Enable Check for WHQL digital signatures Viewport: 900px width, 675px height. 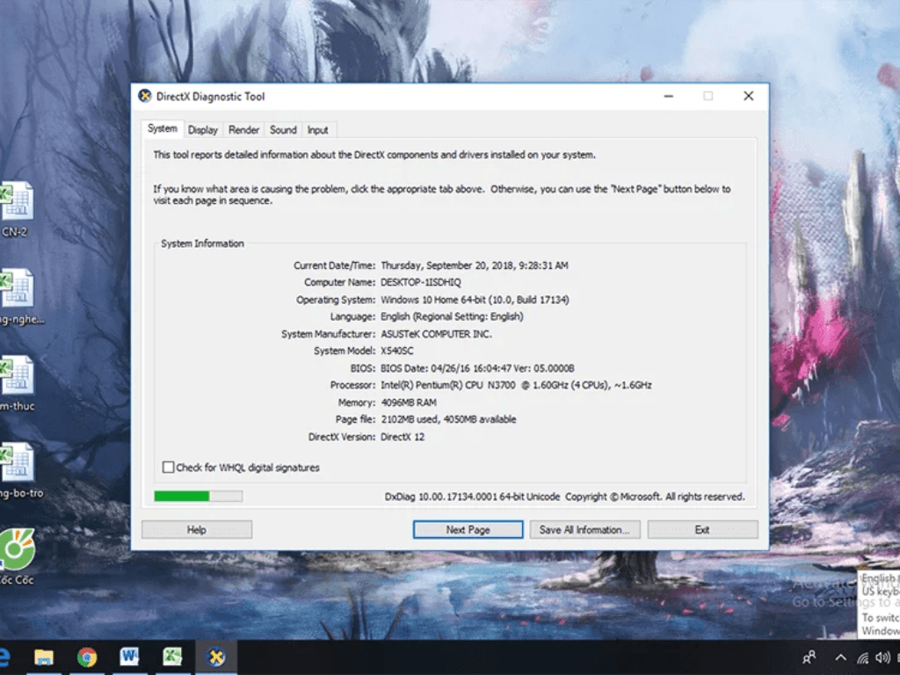tap(168, 468)
